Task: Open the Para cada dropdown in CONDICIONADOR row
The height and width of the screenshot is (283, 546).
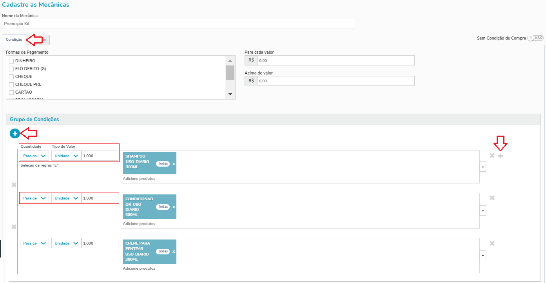Action: (x=34, y=198)
